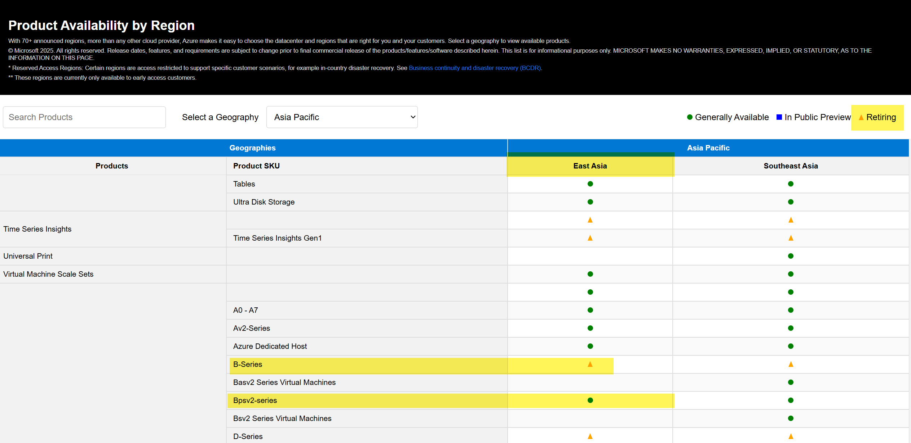
Task: Click the A0 - A7 SKU cell
Action: point(367,310)
